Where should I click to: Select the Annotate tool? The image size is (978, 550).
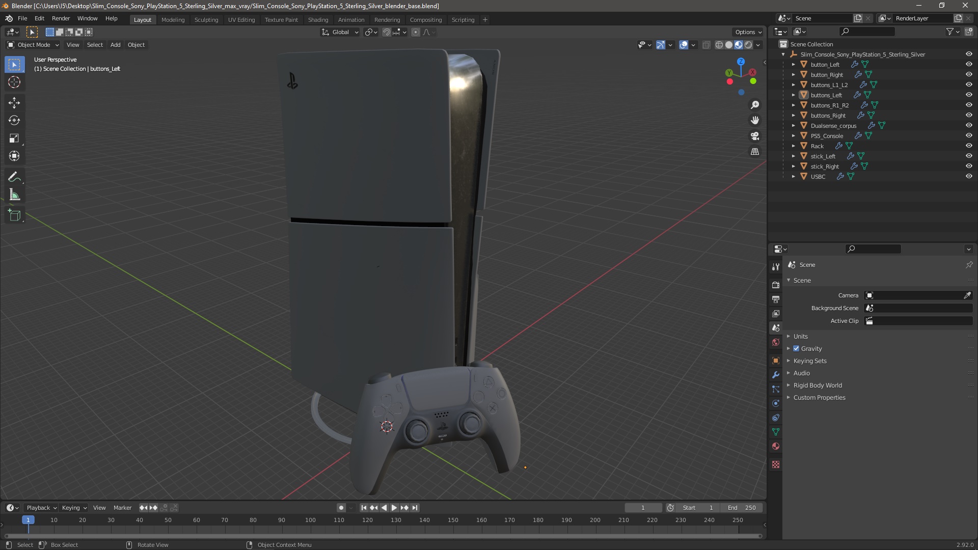(x=14, y=177)
